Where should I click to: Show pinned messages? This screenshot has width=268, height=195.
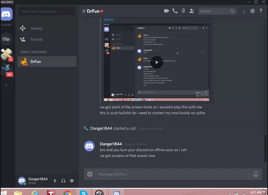pos(183,11)
